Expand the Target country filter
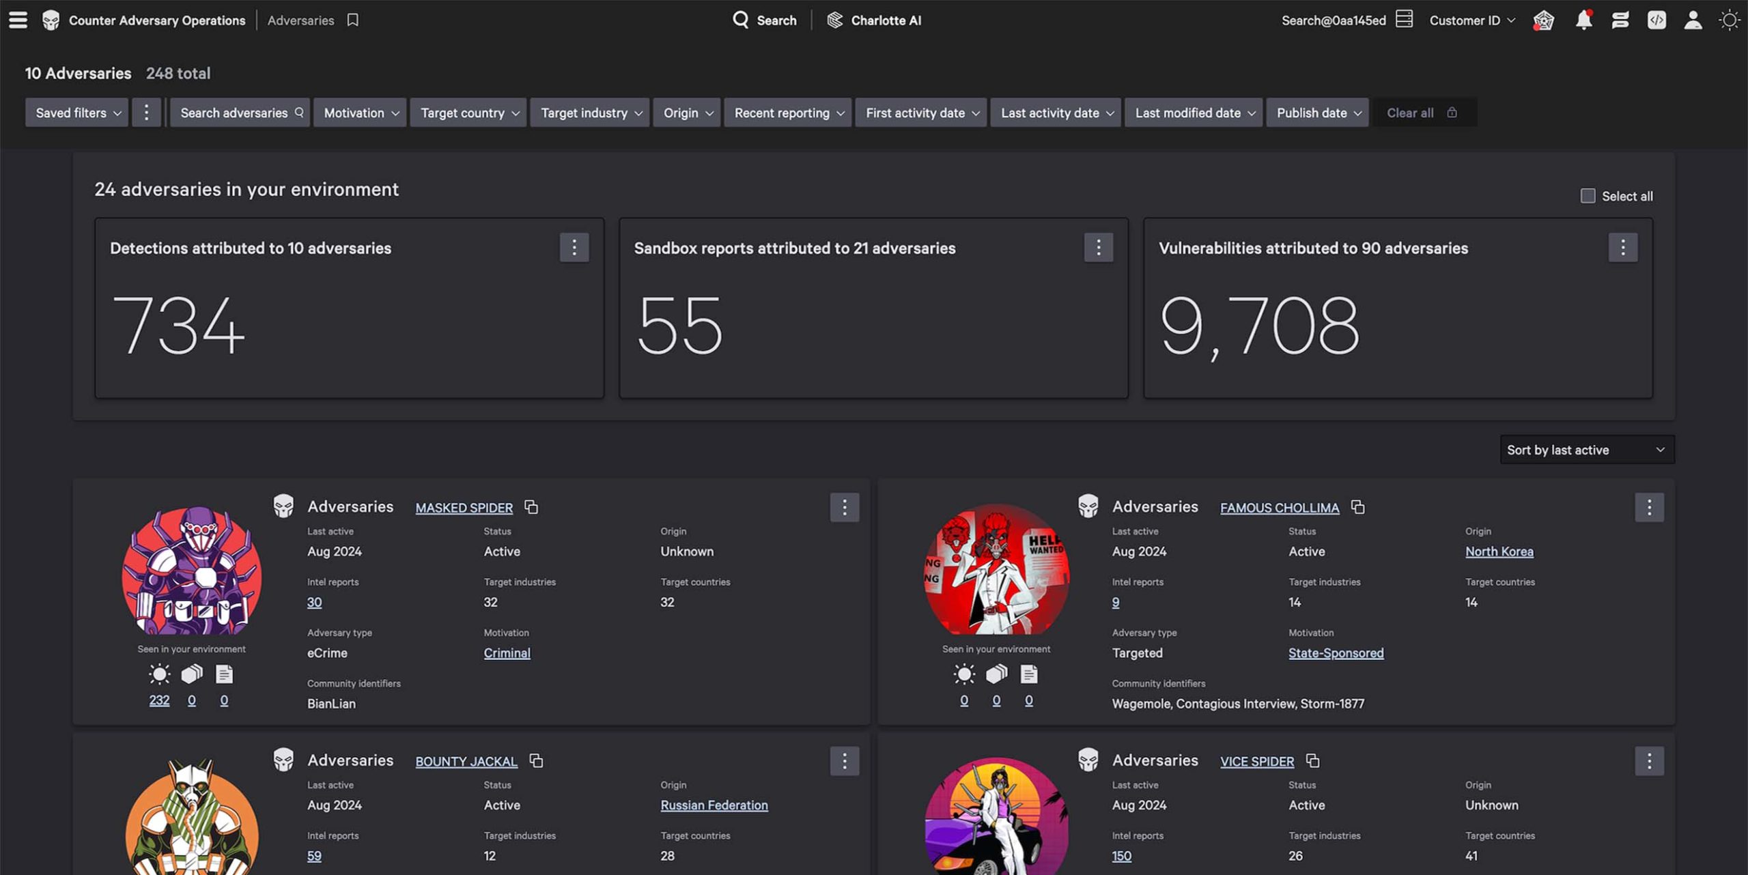The height and width of the screenshot is (875, 1748). 469,113
